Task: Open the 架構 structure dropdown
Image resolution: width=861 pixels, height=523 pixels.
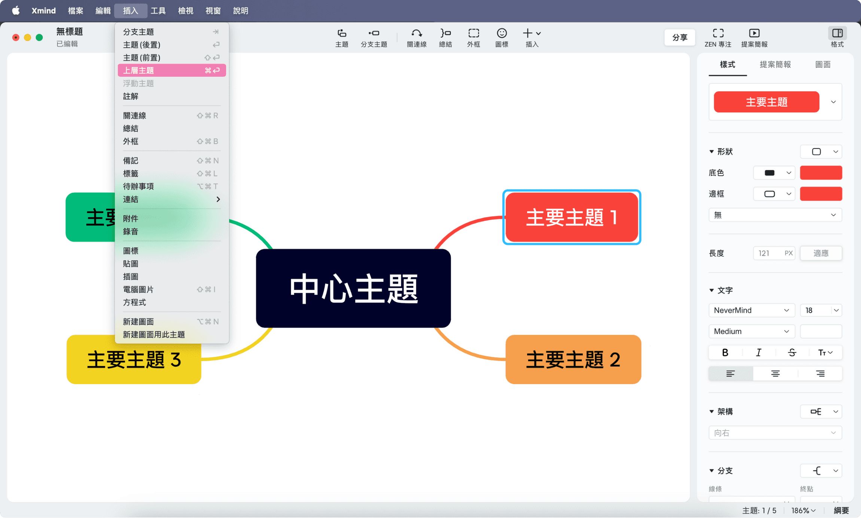Action: [821, 411]
